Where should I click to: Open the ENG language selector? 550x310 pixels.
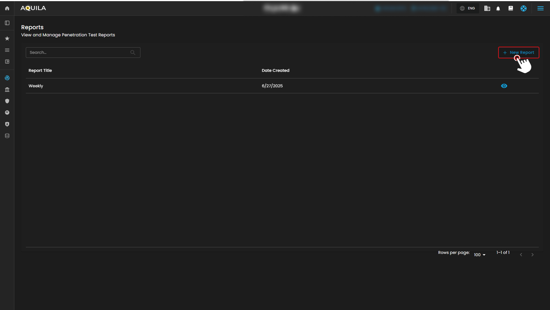(468, 8)
